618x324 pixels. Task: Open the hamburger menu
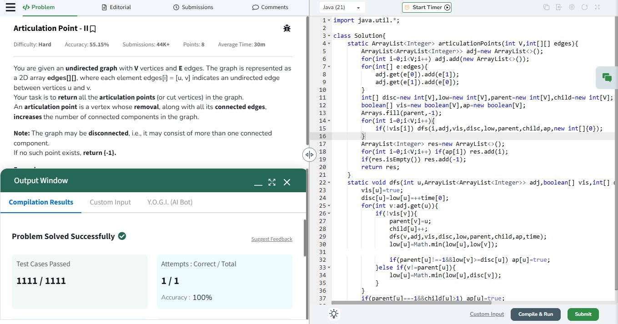coord(10,7)
